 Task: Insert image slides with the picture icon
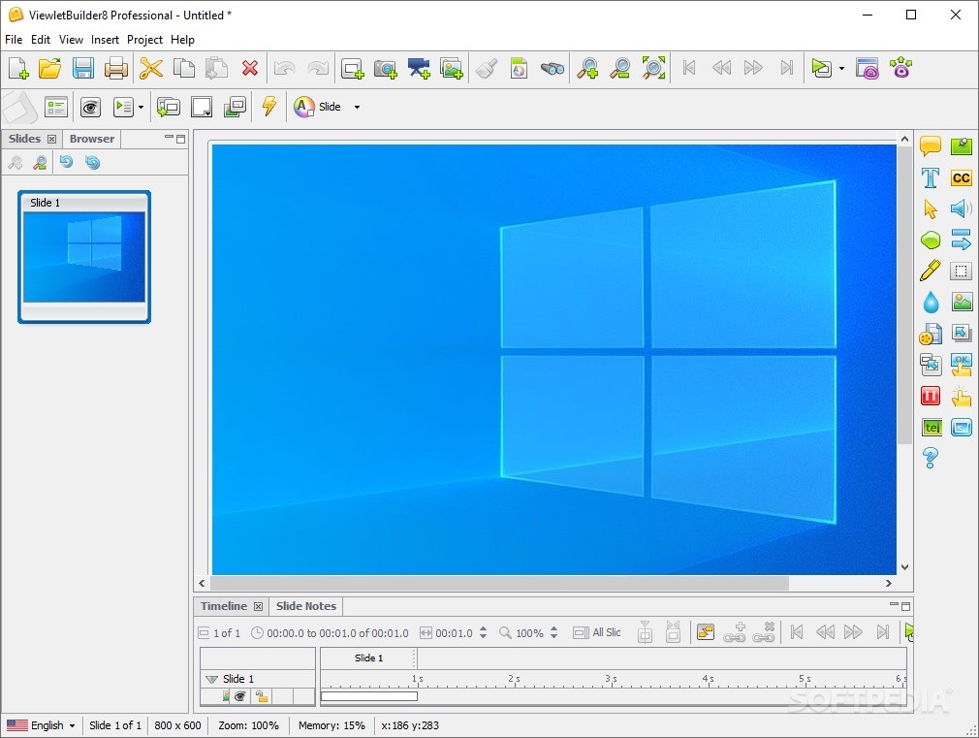point(452,68)
